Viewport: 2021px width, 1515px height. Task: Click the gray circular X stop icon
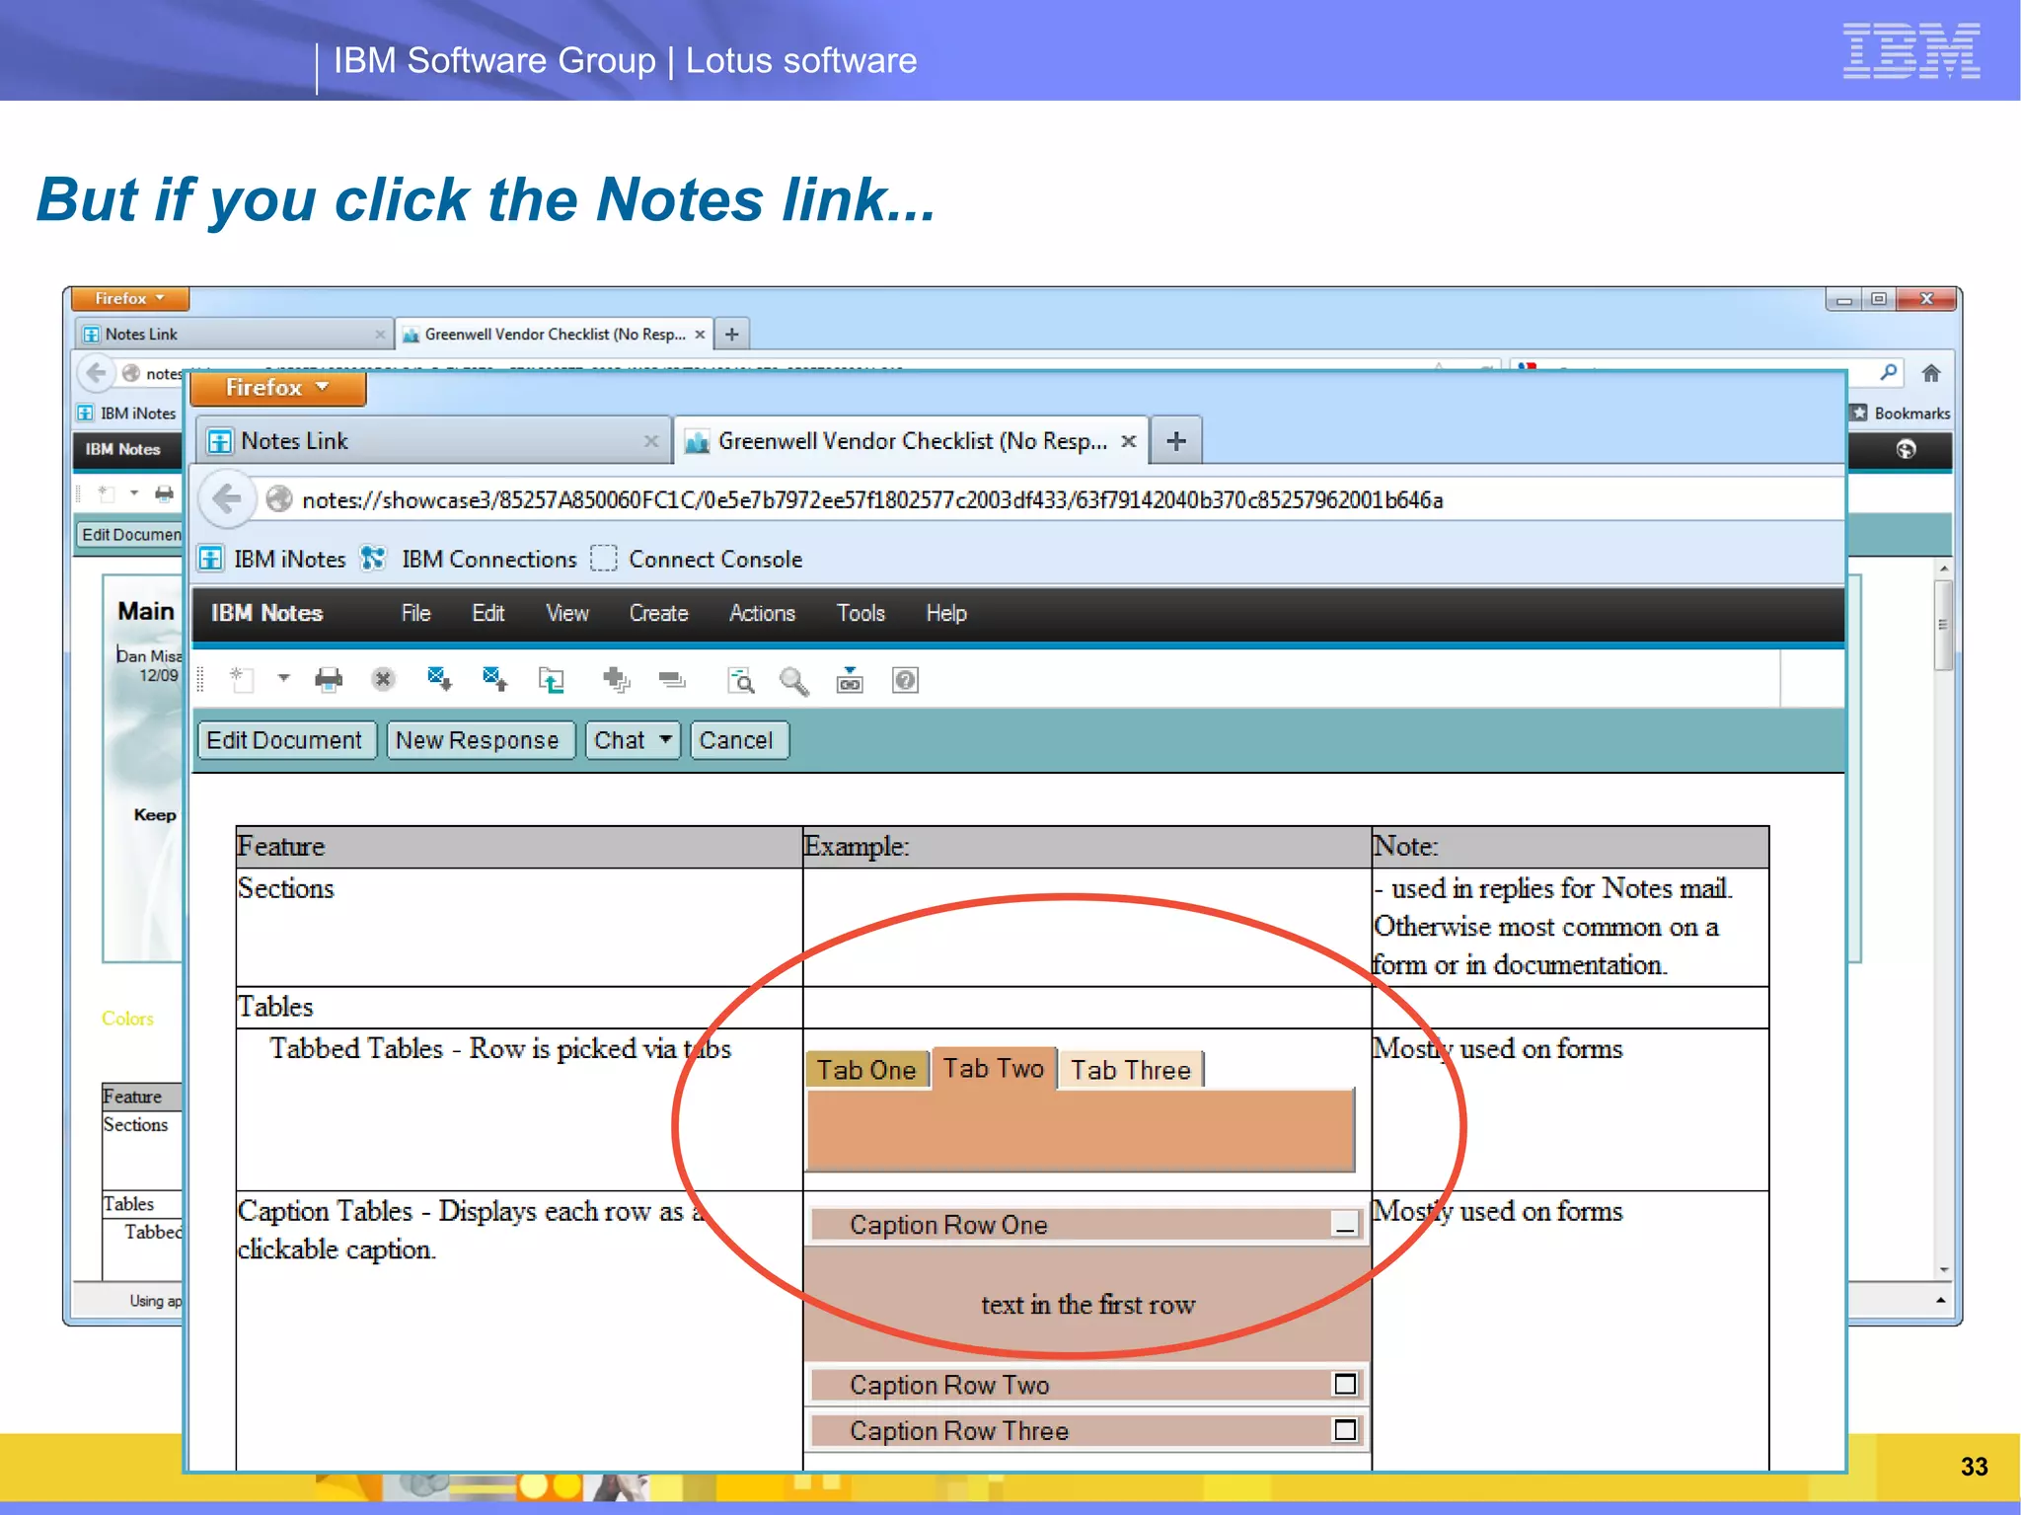tap(383, 679)
